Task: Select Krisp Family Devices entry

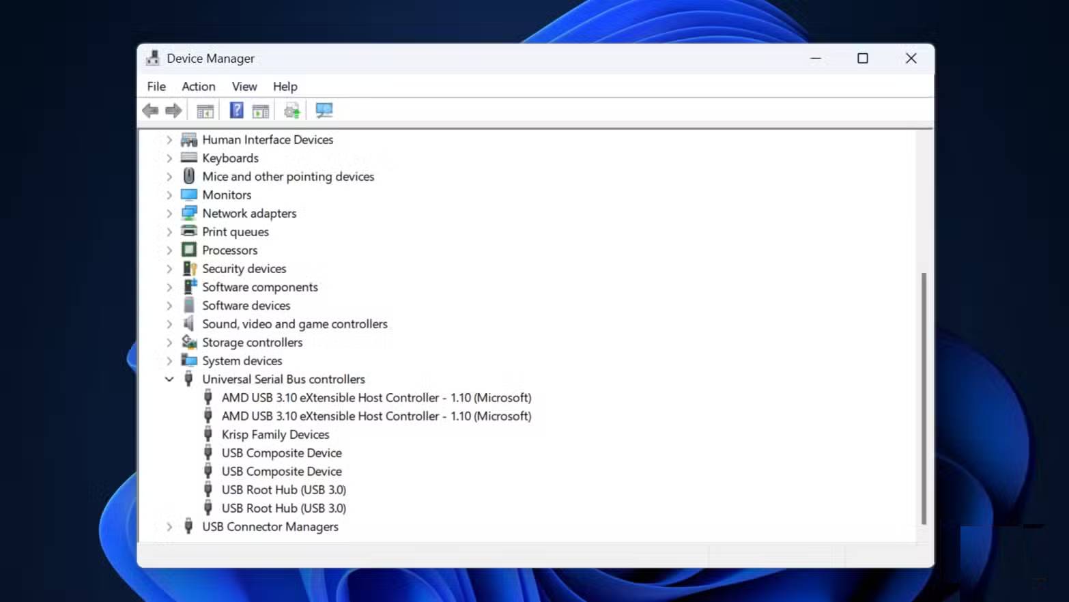Action: (x=275, y=435)
